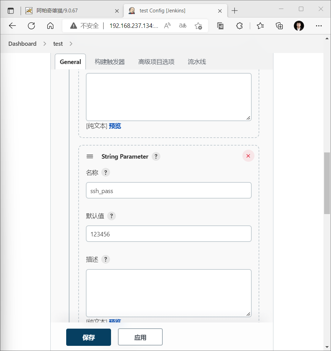
Task: Click the not-secure warning icon
Action: click(x=73, y=26)
